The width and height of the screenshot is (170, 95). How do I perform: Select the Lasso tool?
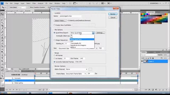2,20
